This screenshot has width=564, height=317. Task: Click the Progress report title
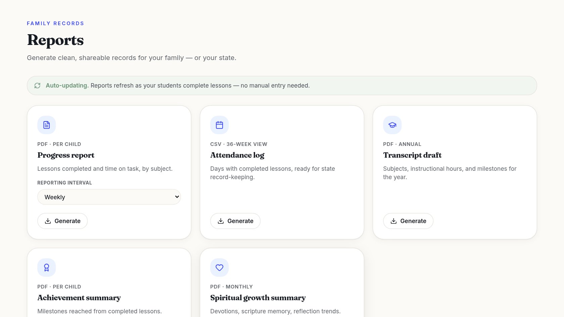(x=66, y=155)
